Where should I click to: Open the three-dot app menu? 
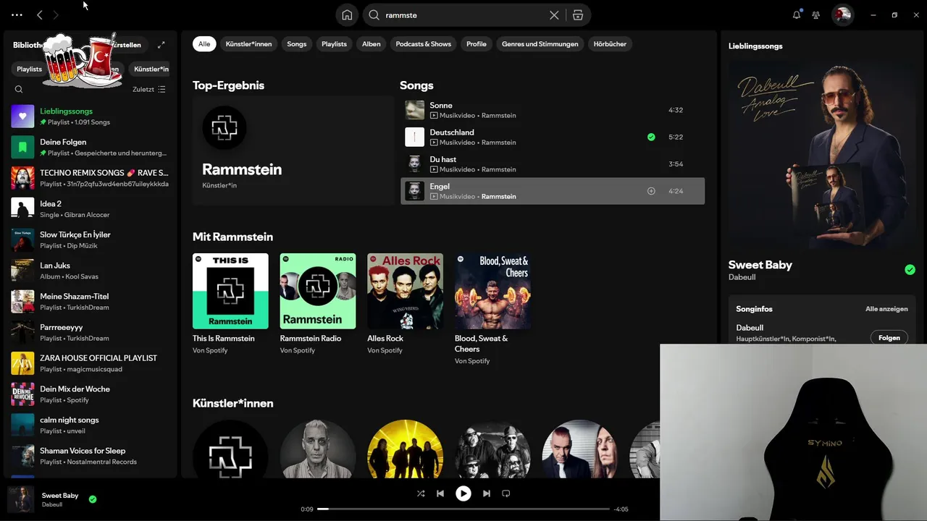pyautogui.click(x=17, y=14)
